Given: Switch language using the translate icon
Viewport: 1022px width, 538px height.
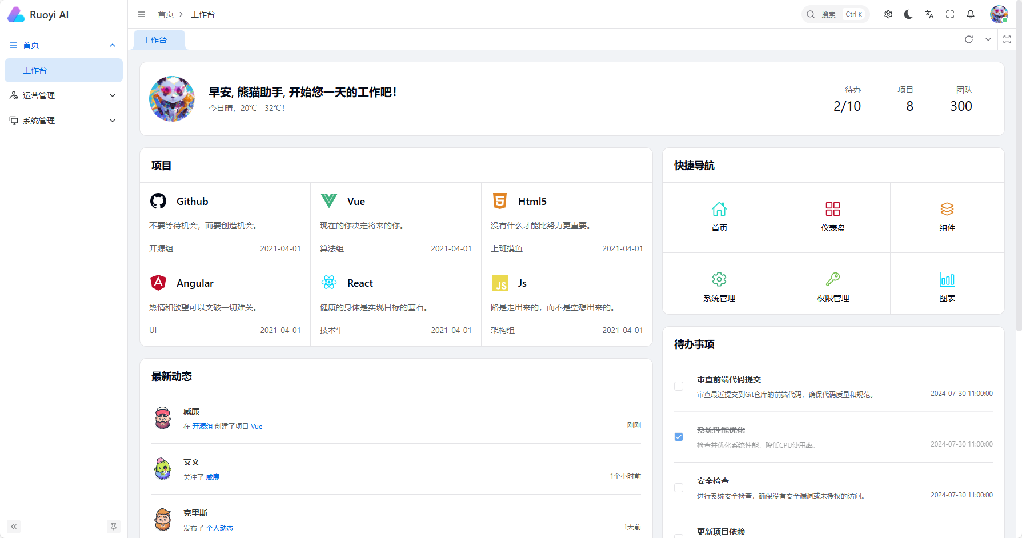Looking at the screenshot, I should point(929,14).
